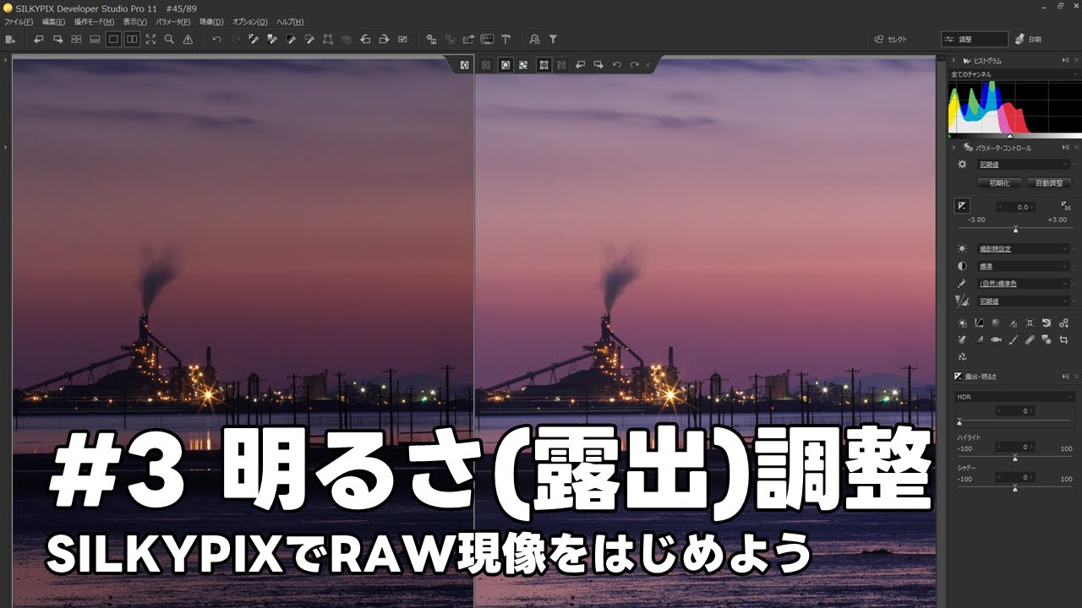Go to previous image arrow icon
The image size is (1082, 608).
click(39, 39)
